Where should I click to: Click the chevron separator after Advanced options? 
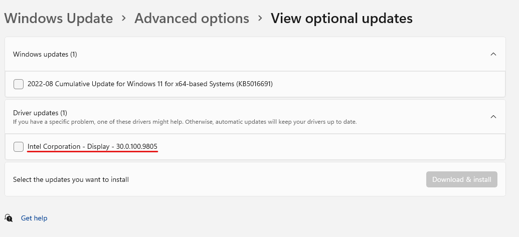[x=260, y=18]
